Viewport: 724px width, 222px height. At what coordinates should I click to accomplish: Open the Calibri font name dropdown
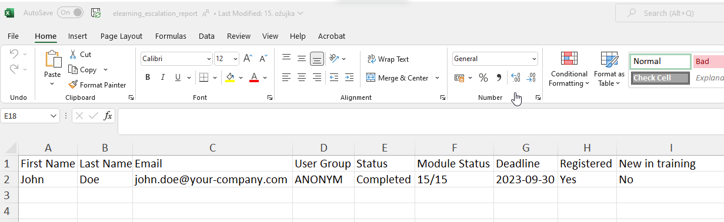(209, 59)
